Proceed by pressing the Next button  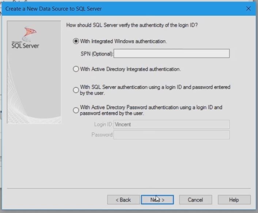pyautogui.click(x=157, y=200)
